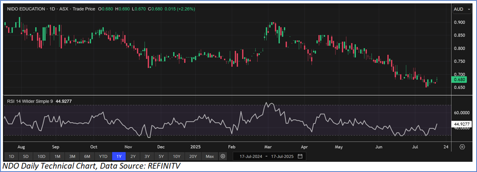Expand the AUD currency dropdown
This screenshot has height=172, width=477.
pos(462,9)
